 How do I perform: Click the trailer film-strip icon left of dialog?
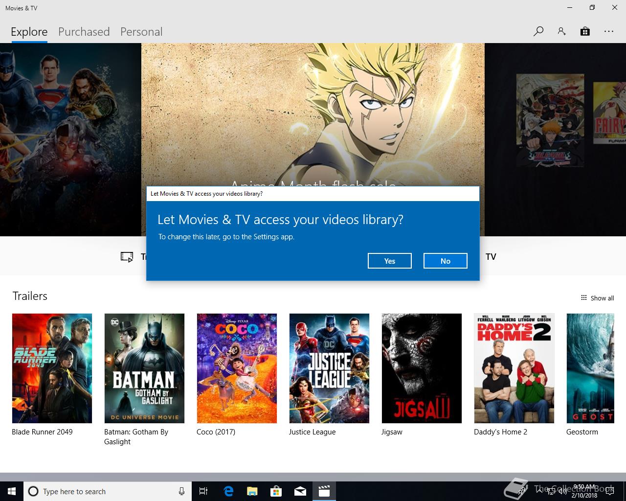(127, 257)
